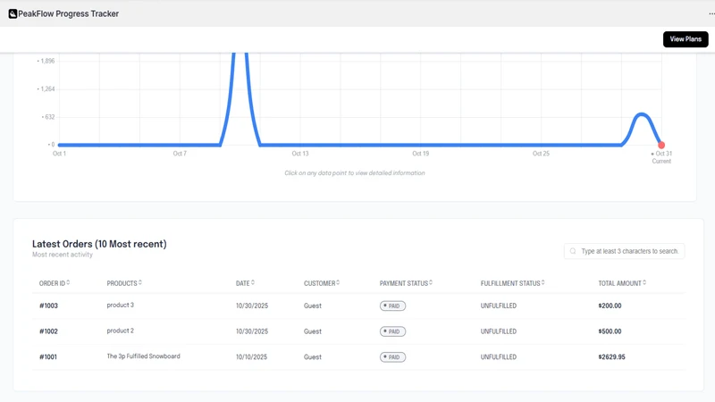
Task: Click UNFULFILLED status for order #1001
Action: click(499, 356)
